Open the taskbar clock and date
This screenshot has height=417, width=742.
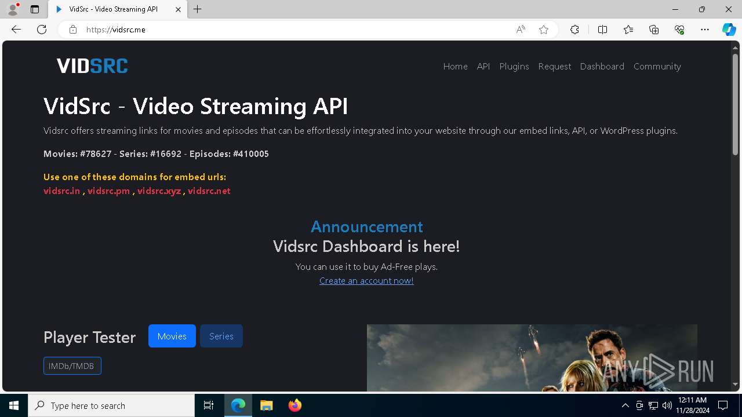(692, 405)
